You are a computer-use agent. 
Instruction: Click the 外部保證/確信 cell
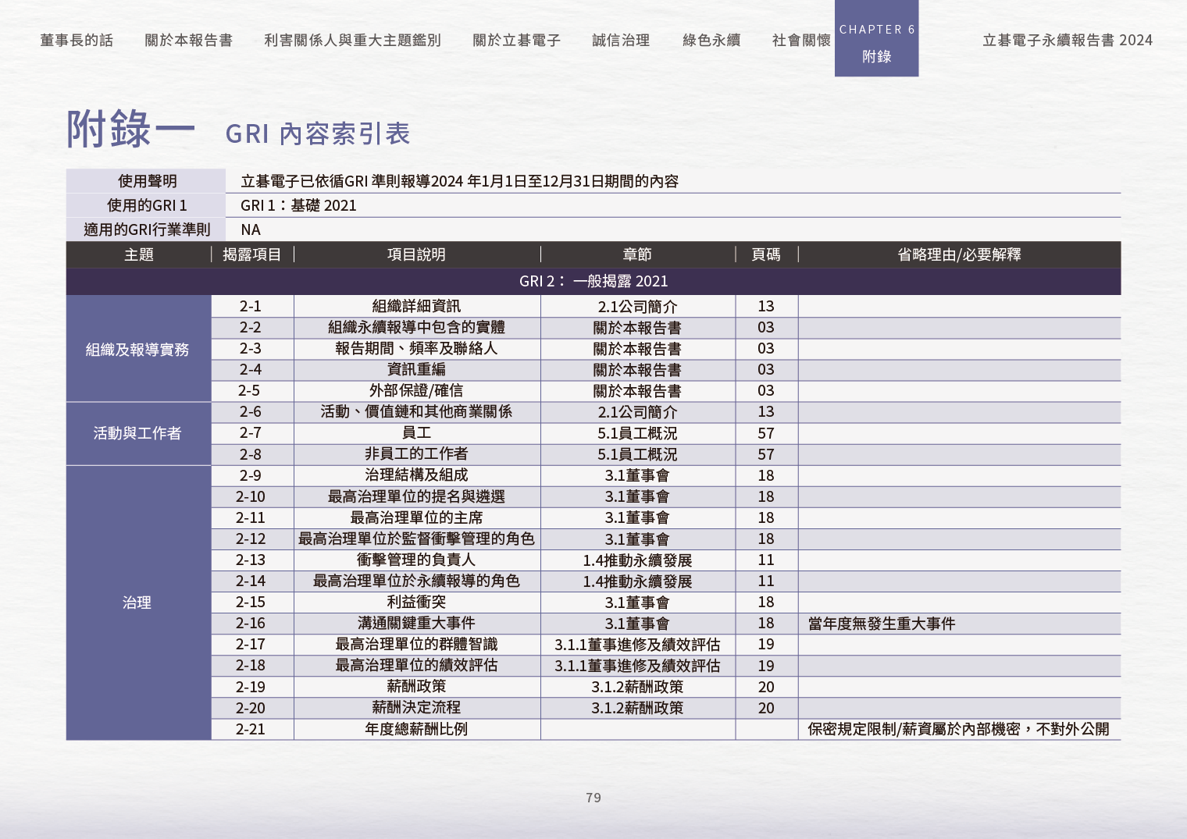point(416,390)
